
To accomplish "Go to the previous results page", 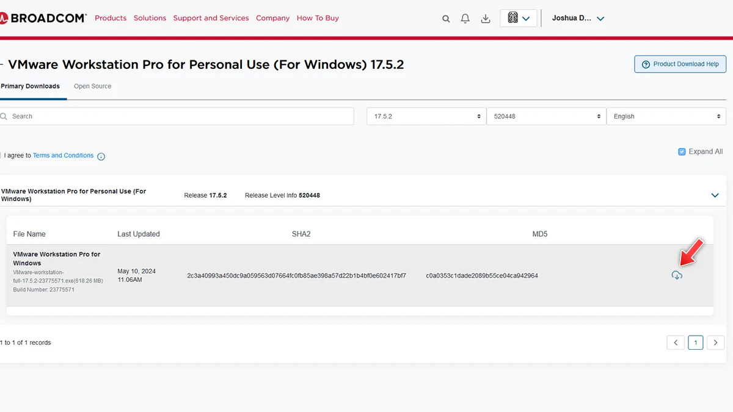I will pos(676,342).
